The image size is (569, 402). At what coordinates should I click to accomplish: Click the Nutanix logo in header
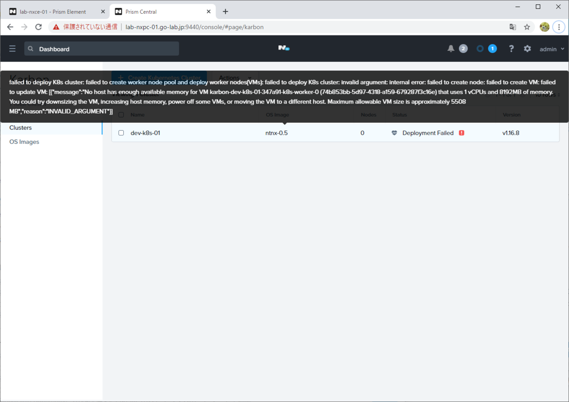coord(284,48)
